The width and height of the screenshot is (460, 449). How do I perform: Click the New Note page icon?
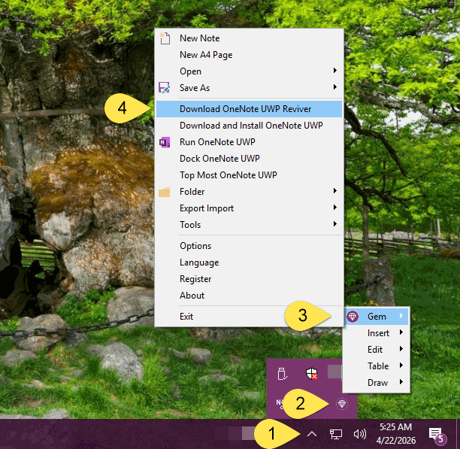165,38
